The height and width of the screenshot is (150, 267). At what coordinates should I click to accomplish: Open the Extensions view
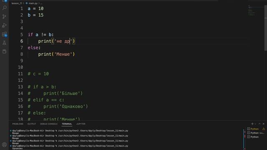tap(5, 34)
